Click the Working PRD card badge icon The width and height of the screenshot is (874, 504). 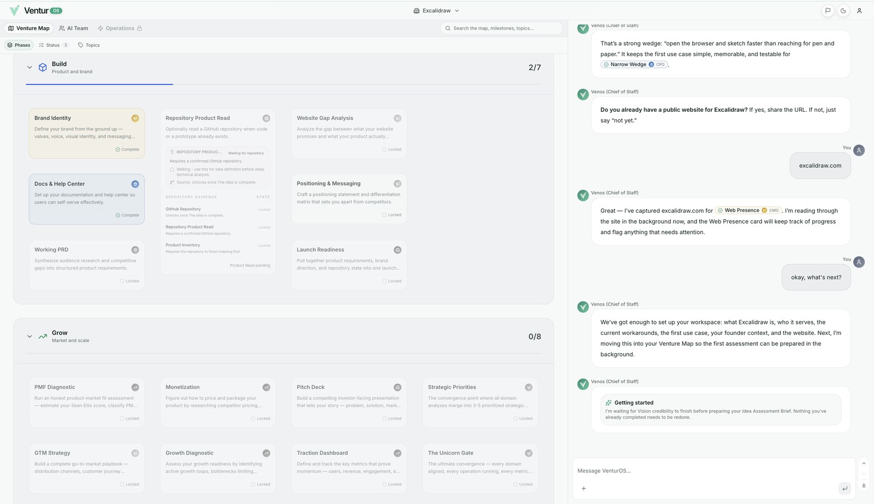[x=135, y=250]
